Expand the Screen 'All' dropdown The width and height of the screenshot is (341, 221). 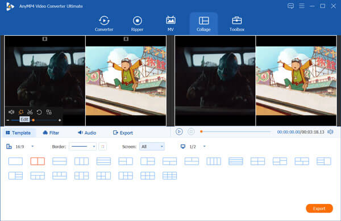[x=152, y=147]
